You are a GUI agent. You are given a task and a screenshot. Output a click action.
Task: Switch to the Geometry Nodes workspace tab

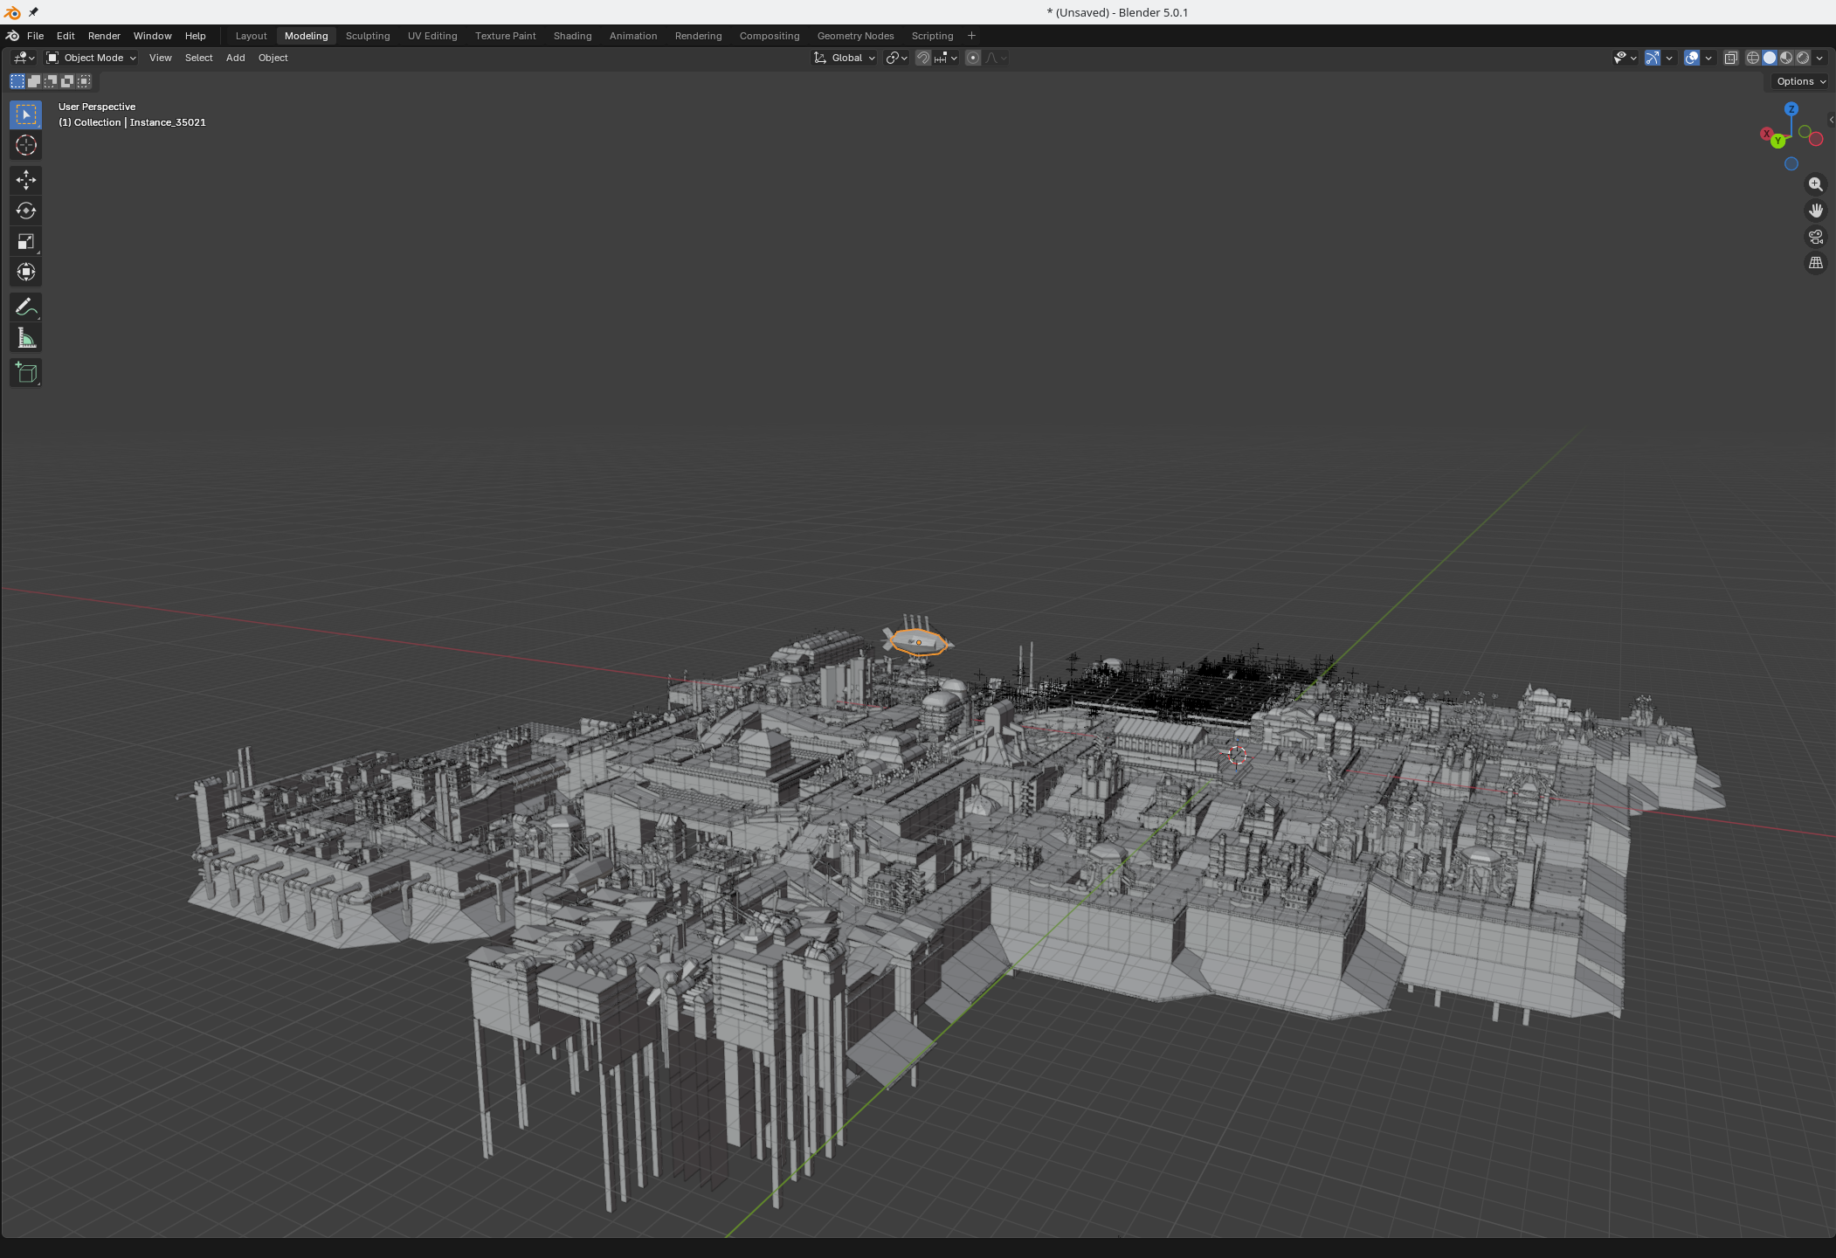[x=855, y=36]
